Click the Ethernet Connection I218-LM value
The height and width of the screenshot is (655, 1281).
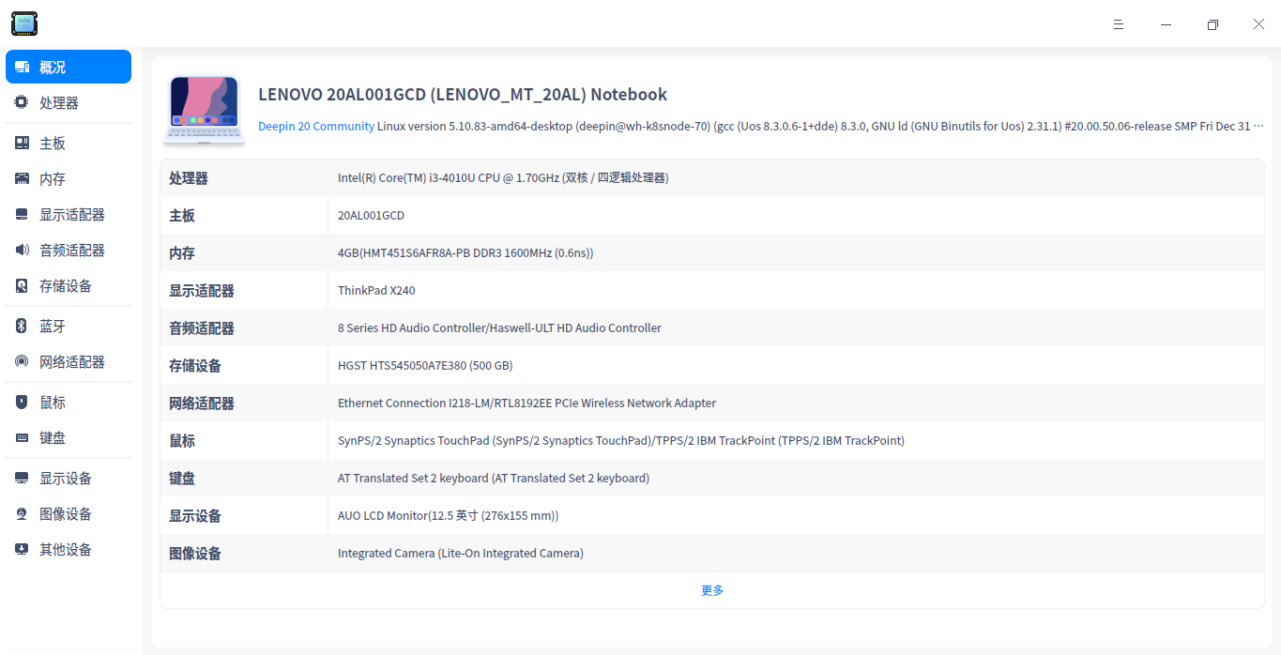coord(526,403)
